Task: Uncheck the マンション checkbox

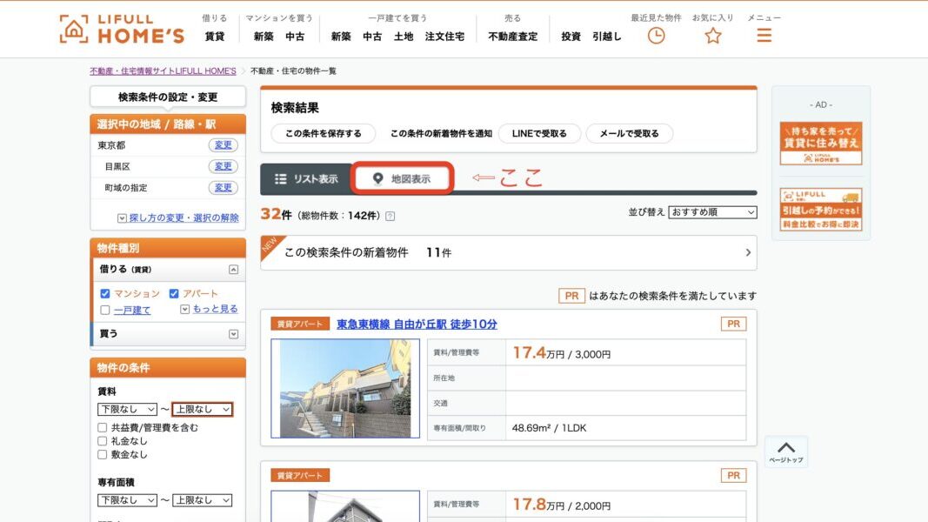Action: coord(103,293)
